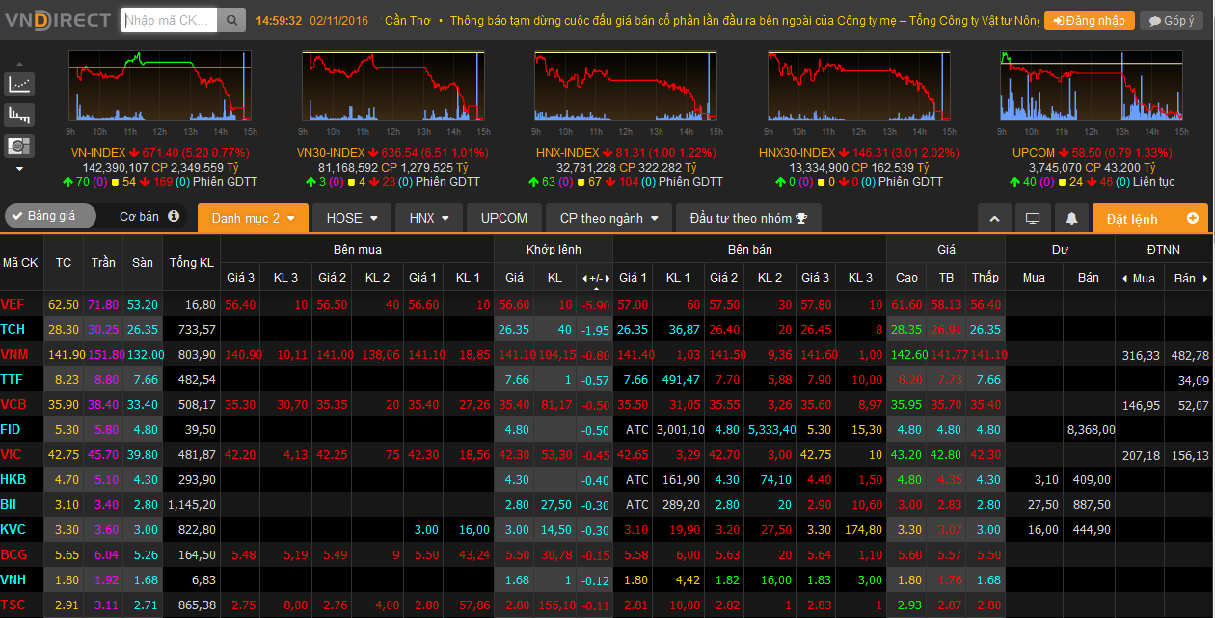Click VEF change value -5.90
Screen dimensions: 1215x618
click(595, 305)
